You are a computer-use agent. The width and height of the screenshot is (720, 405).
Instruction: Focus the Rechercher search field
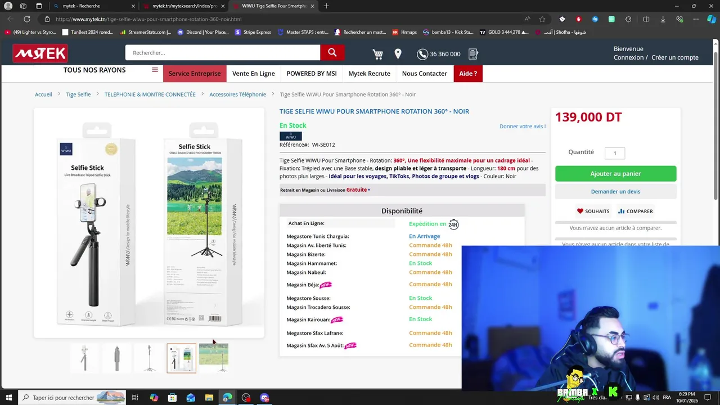(223, 52)
